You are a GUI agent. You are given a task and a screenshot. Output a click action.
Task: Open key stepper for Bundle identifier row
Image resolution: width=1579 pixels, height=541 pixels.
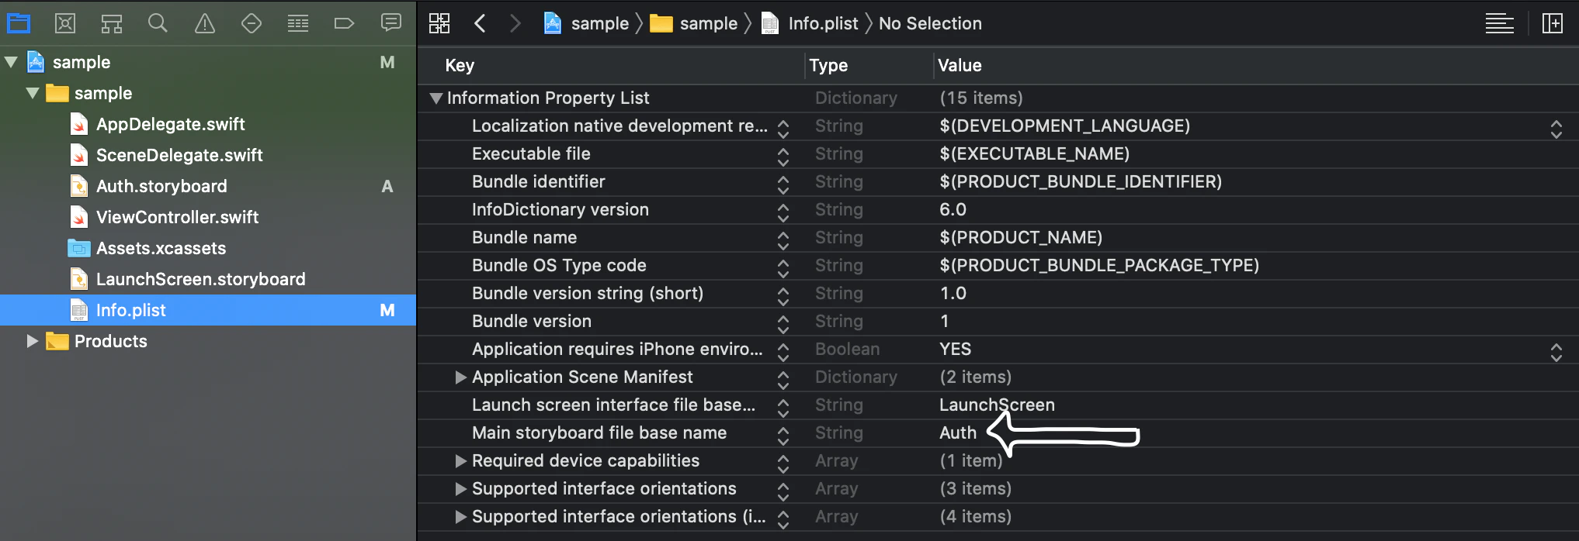click(783, 184)
